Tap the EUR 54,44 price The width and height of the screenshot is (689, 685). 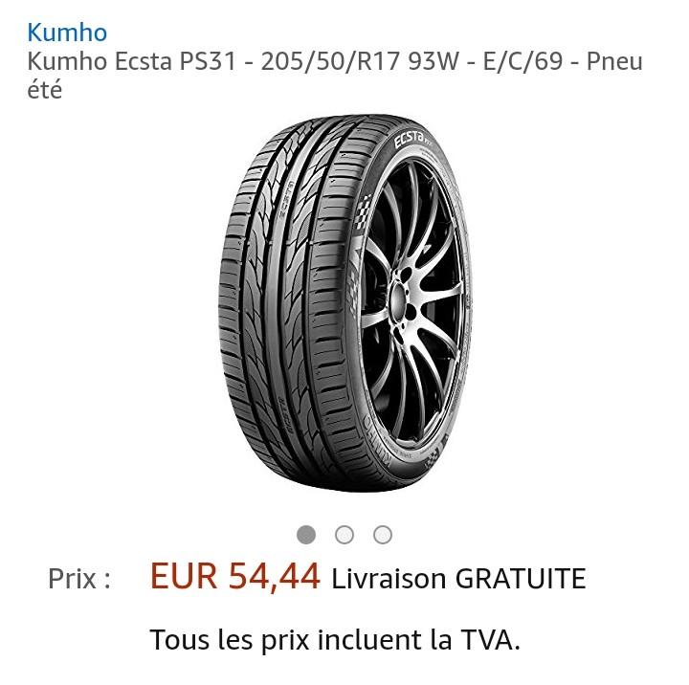(235, 577)
